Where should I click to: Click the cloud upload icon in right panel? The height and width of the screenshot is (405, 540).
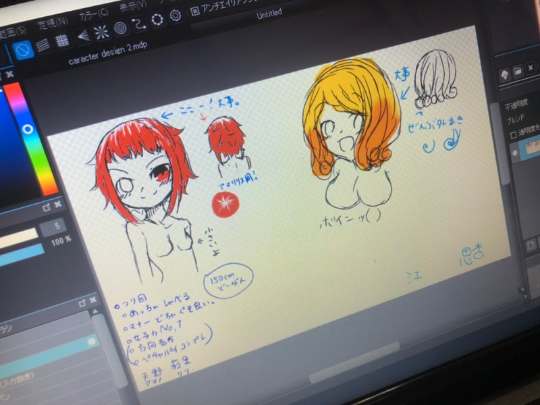click(504, 74)
